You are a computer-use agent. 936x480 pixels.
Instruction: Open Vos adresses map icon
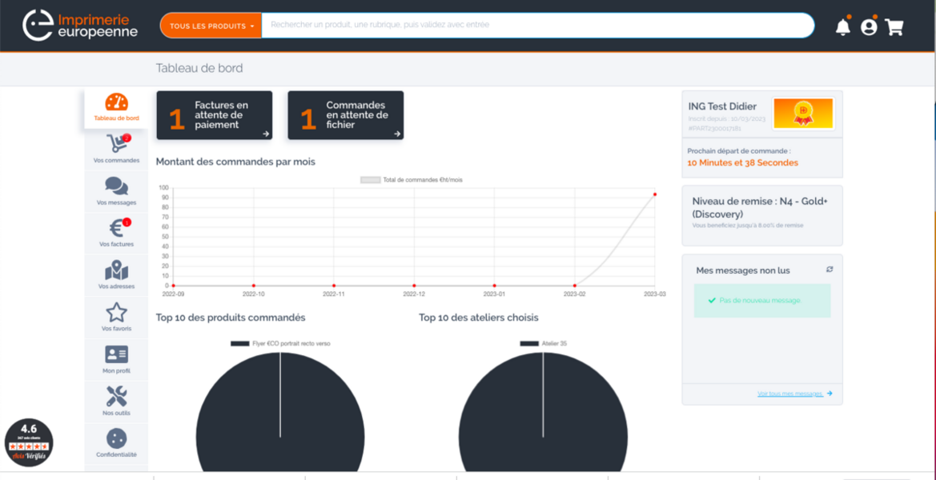coord(116,270)
